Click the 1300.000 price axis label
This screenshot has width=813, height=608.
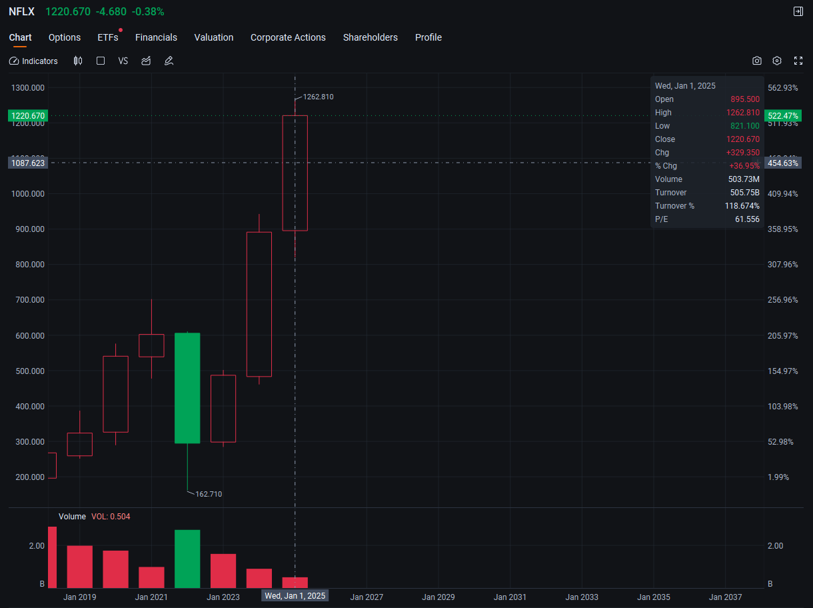(x=28, y=88)
